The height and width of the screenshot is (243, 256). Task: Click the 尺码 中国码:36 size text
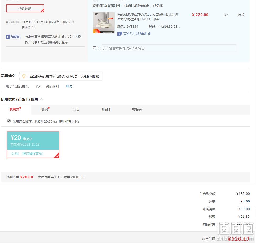[164, 27]
